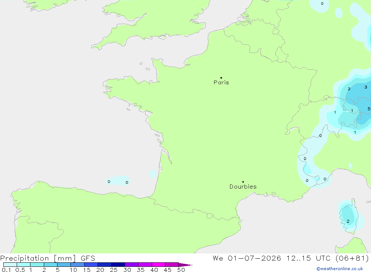
Task: Click the Precipitation [mm] GFS title
Action: pyautogui.click(x=47, y=258)
